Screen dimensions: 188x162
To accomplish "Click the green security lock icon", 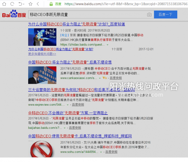I will tap(51, 4).
